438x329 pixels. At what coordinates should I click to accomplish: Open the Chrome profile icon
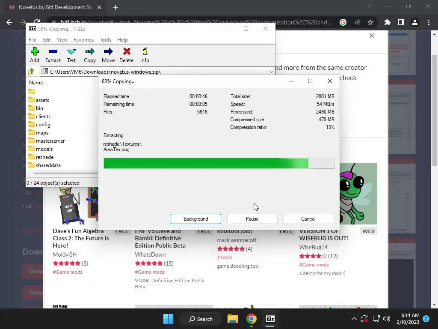[415, 22]
